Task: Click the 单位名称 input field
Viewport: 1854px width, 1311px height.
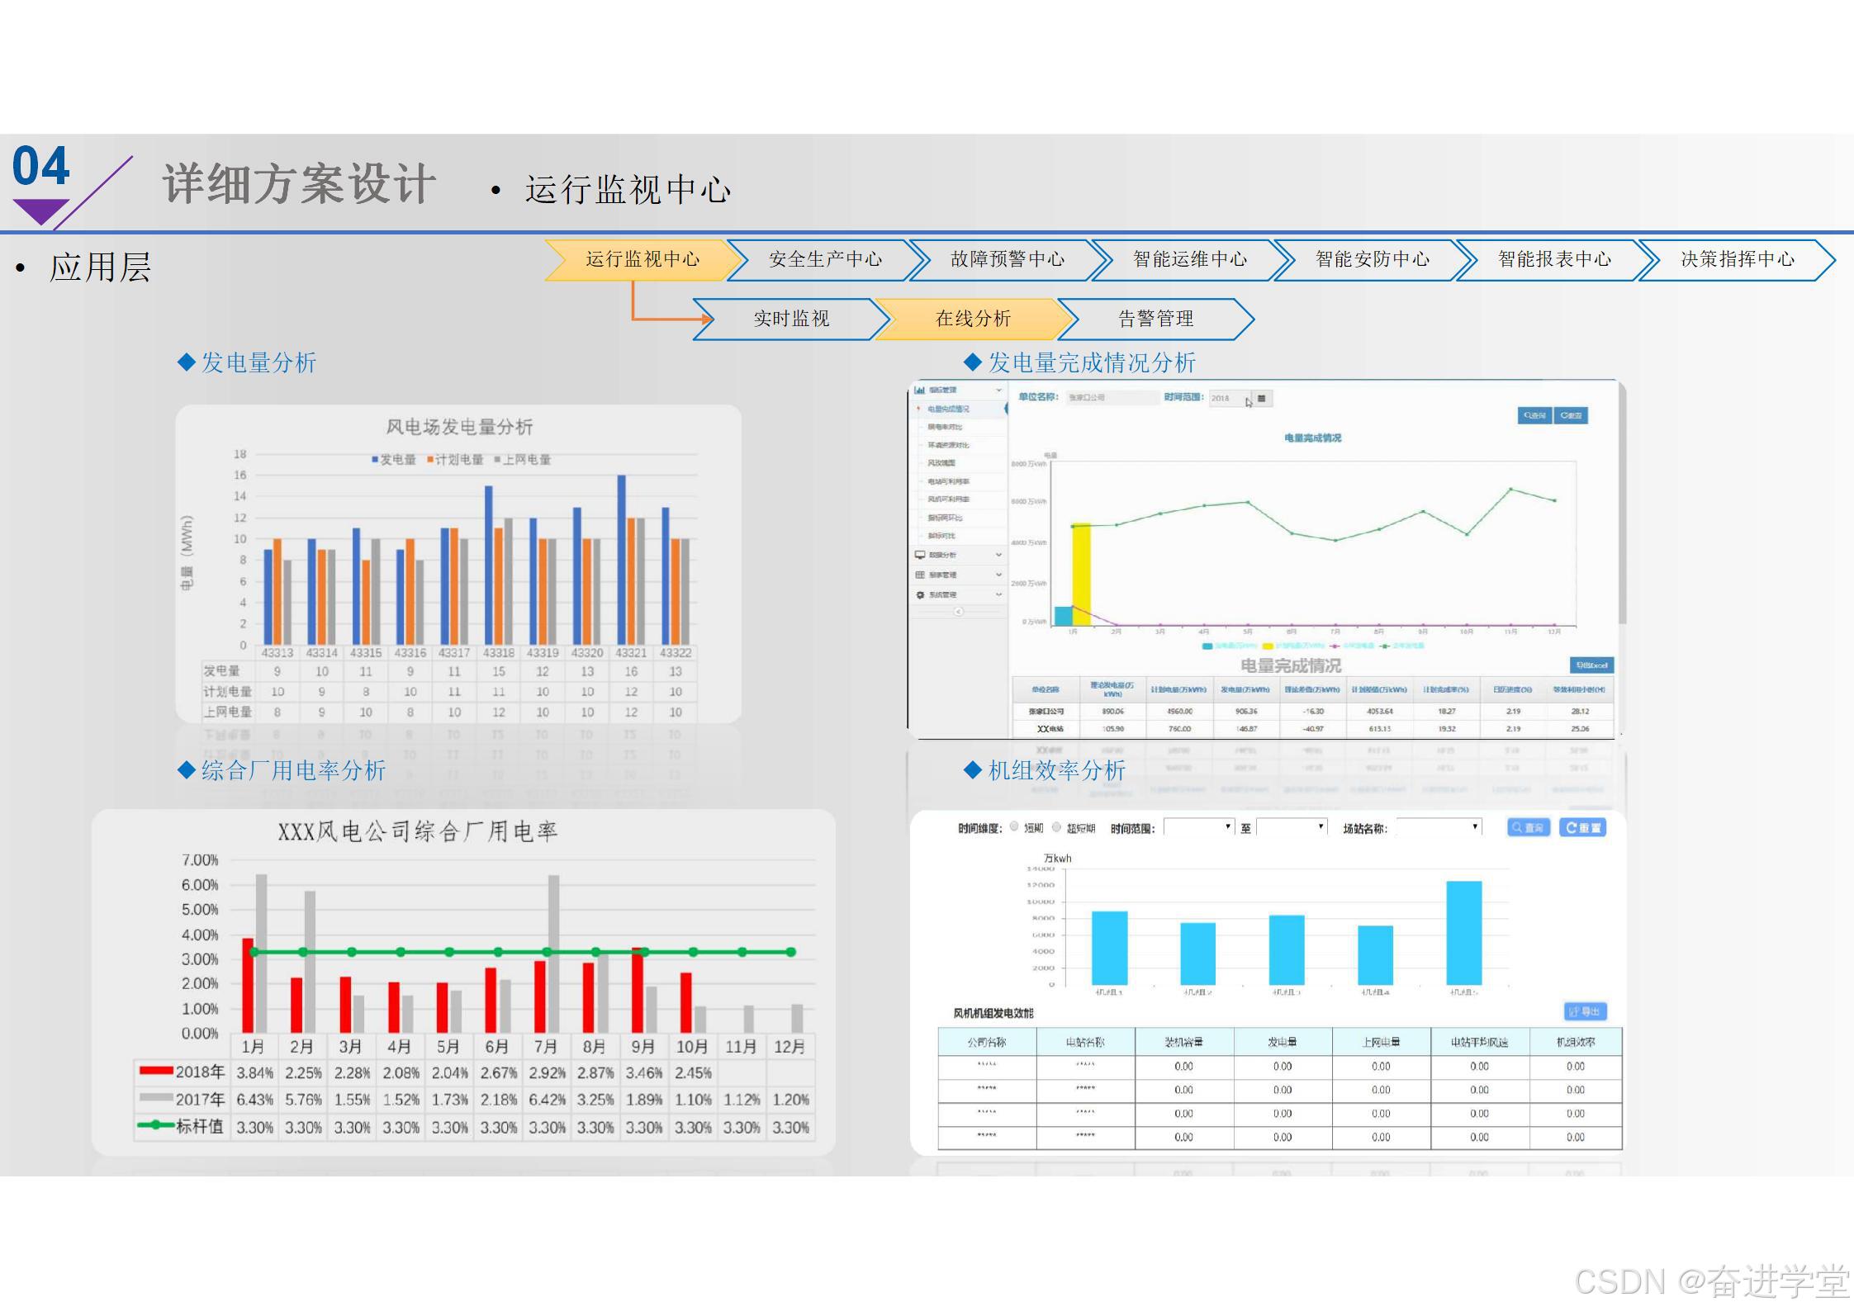Action: tap(1112, 398)
